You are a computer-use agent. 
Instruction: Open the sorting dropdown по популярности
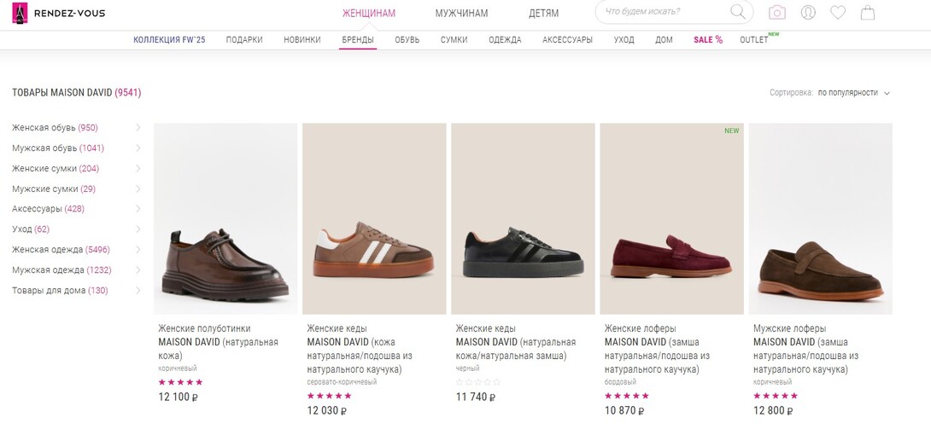854,93
